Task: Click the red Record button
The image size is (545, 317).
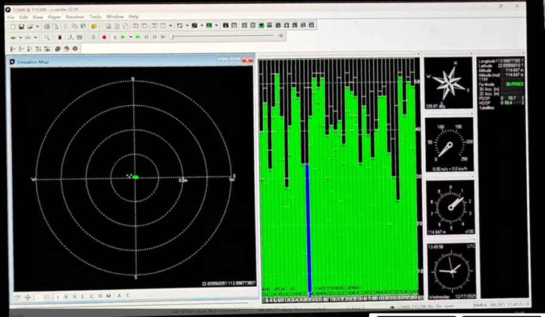Action: (104, 37)
